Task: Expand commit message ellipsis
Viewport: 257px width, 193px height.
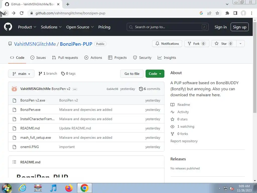Action: 75,89
